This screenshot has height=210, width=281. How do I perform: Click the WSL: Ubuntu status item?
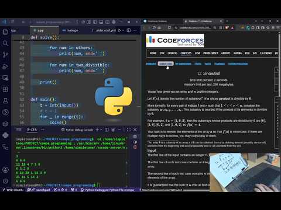click(x=13, y=190)
